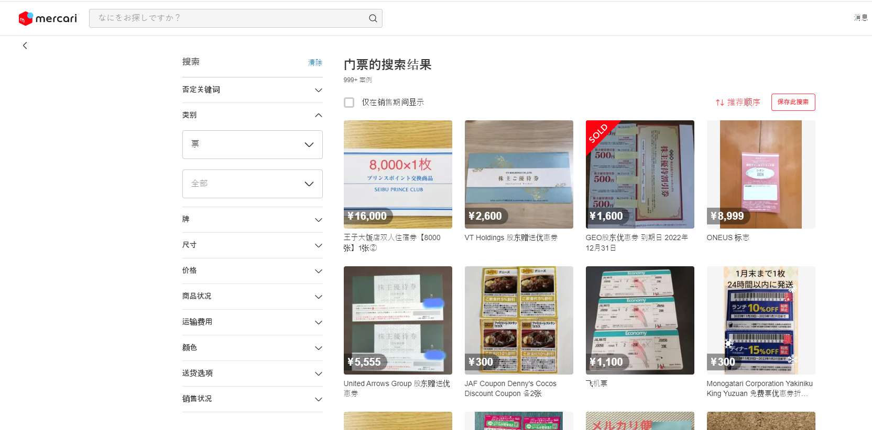Click the Mercari logo icon
The image size is (872, 430).
pyautogui.click(x=26, y=18)
